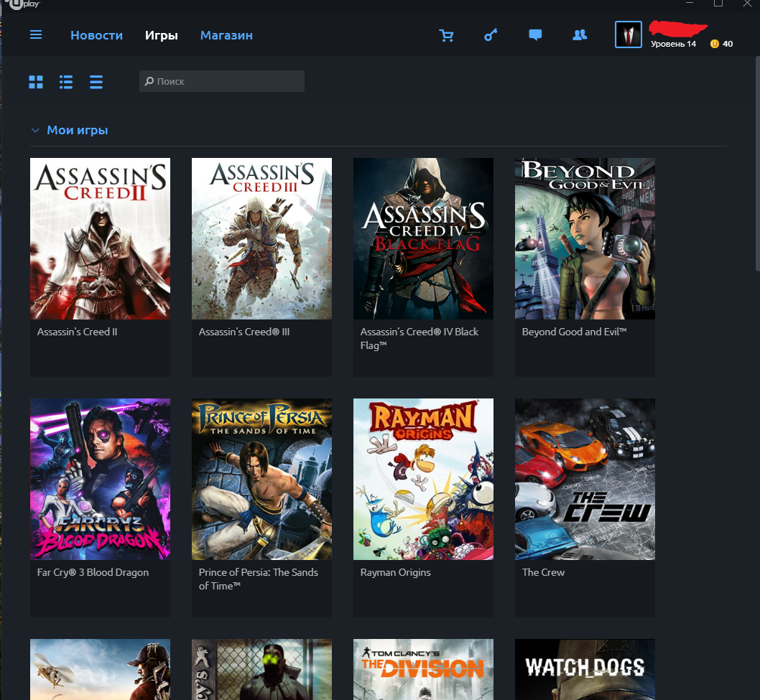
Task: Open the game cover with helicopter and soldier
Action: (100, 669)
